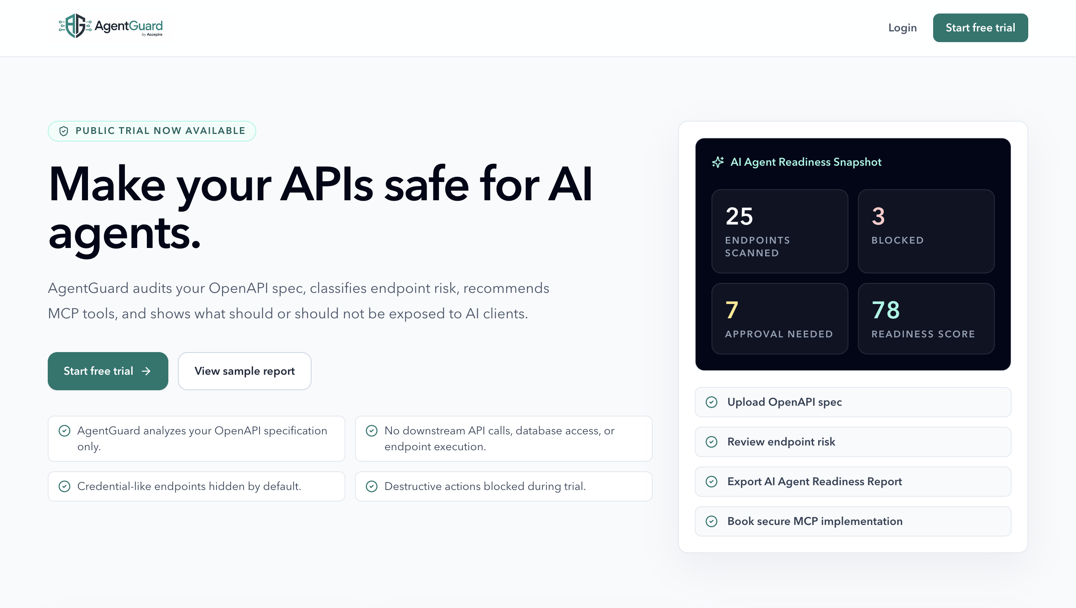This screenshot has height=608, width=1076.
Task: Click the Credential-like endpoints hidden by default text
Action: coord(189,486)
